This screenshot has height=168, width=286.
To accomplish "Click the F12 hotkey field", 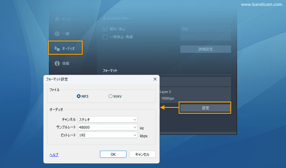I will click(x=206, y=29).
